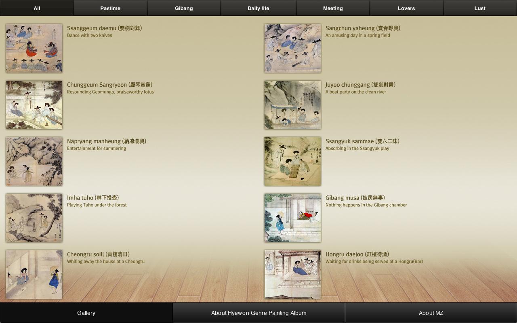Open the About MZ page
The image size is (517, 323).
coord(431,313)
